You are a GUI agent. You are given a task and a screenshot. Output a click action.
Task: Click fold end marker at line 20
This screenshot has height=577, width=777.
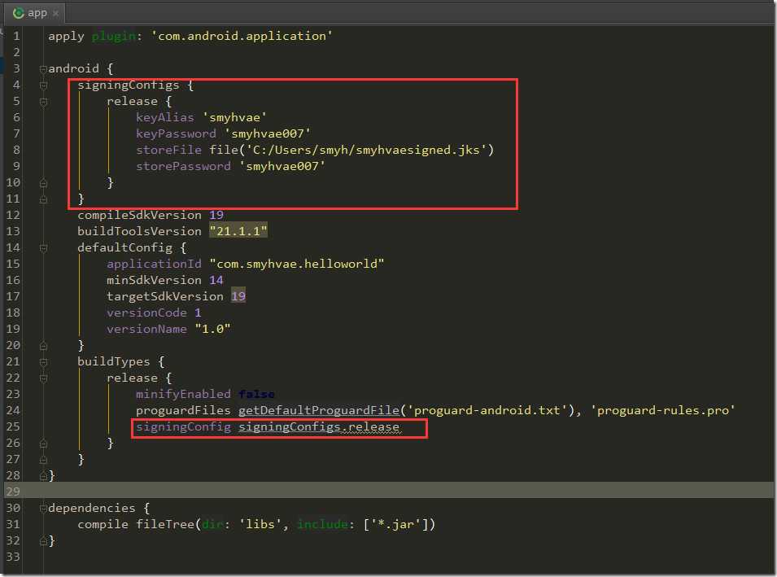pos(44,346)
